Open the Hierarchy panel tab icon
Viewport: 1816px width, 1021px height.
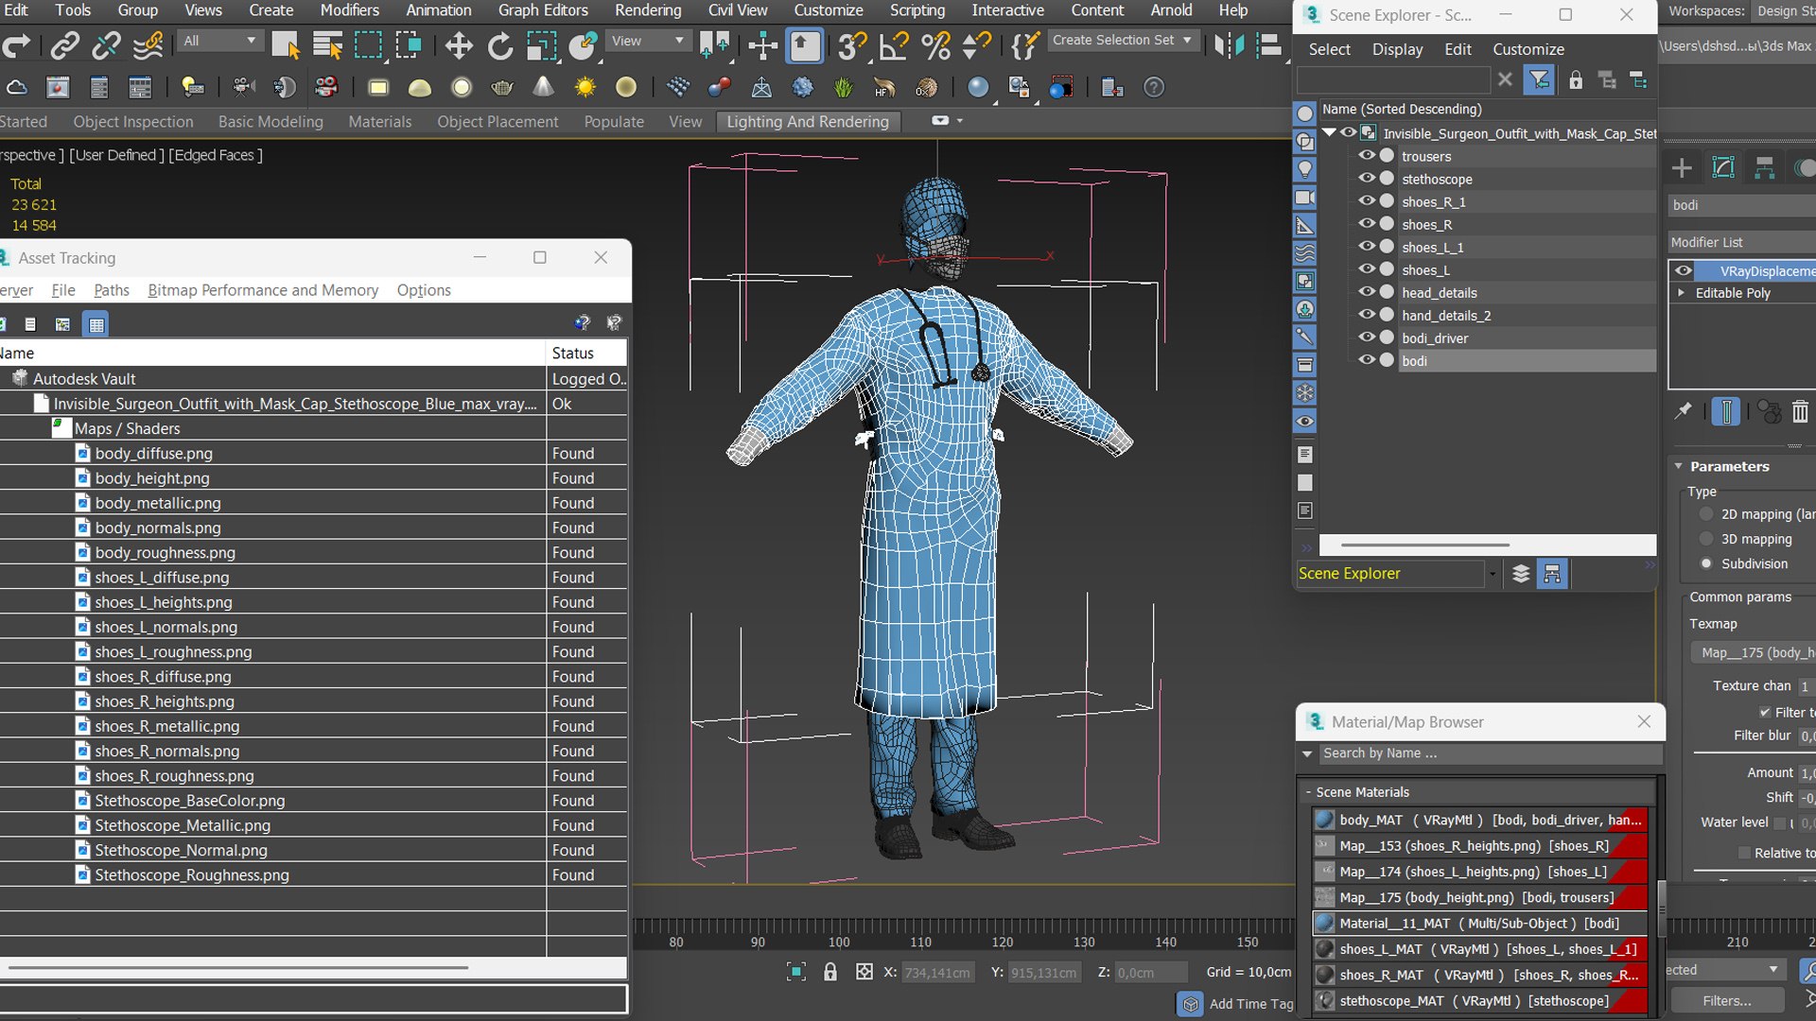pyautogui.click(x=1764, y=168)
